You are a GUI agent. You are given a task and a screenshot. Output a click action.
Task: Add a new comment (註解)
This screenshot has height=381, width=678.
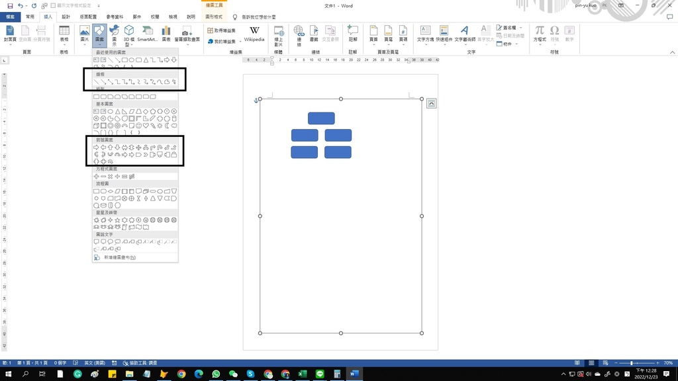[353, 33]
